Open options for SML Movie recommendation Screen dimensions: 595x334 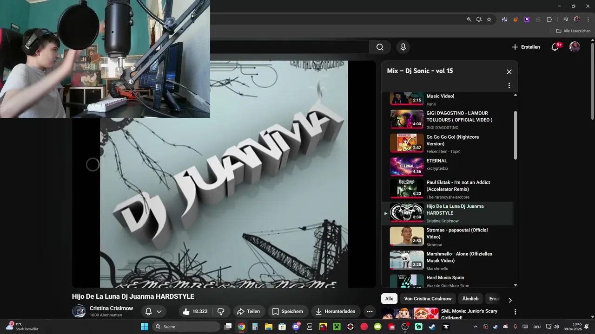coord(515,312)
